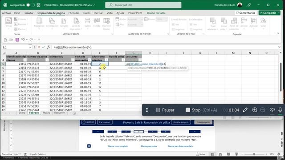Open the Archivo menu

tap(6, 13)
